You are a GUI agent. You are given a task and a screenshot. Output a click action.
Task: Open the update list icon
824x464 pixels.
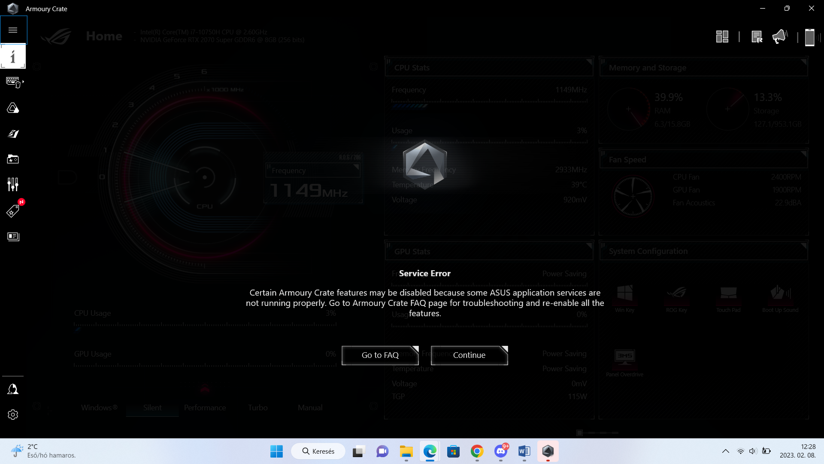(x=757, y=37)
